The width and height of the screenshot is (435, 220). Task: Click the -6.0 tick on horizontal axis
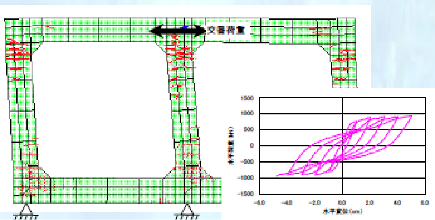pyautogui.click(x=259, y=202)
